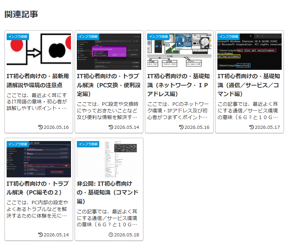Screen dimensions: 289x250
Task: Click date 2026.05.17
Action: click(267, 127)
